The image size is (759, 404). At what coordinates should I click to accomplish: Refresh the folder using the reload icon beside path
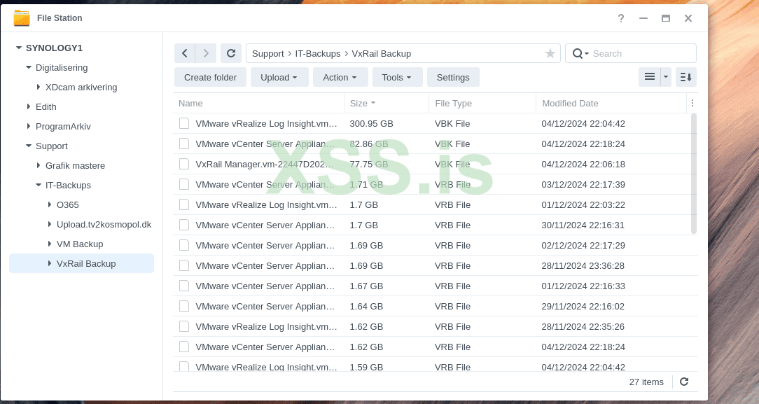point(231,53)
